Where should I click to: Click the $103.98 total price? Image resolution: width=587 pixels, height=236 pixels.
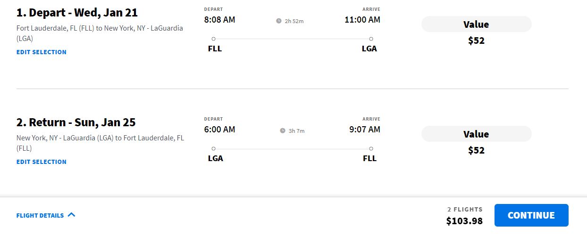point(464,220)
